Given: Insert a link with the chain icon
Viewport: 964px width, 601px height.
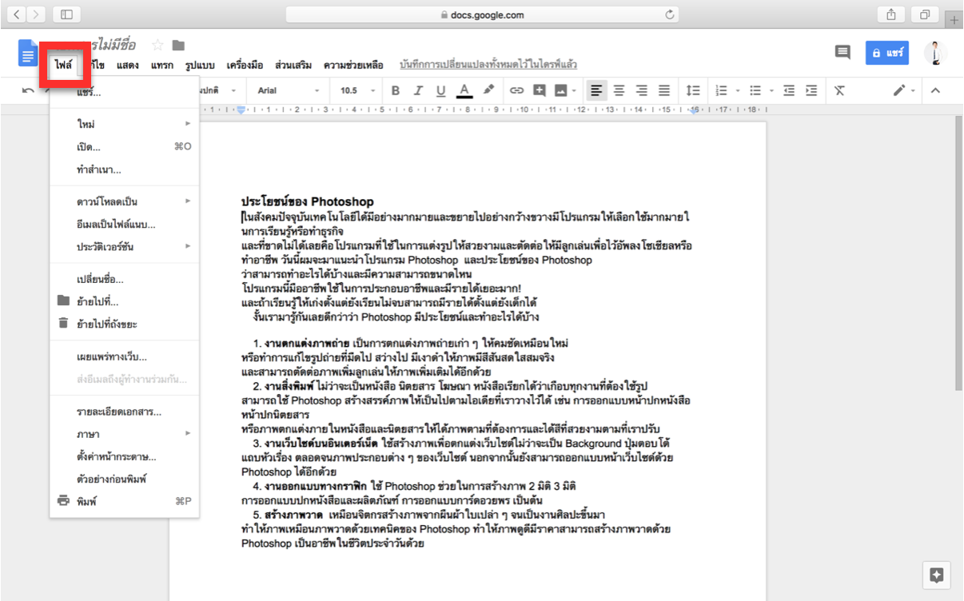Looking at the screenshot, I should point(516,90).
